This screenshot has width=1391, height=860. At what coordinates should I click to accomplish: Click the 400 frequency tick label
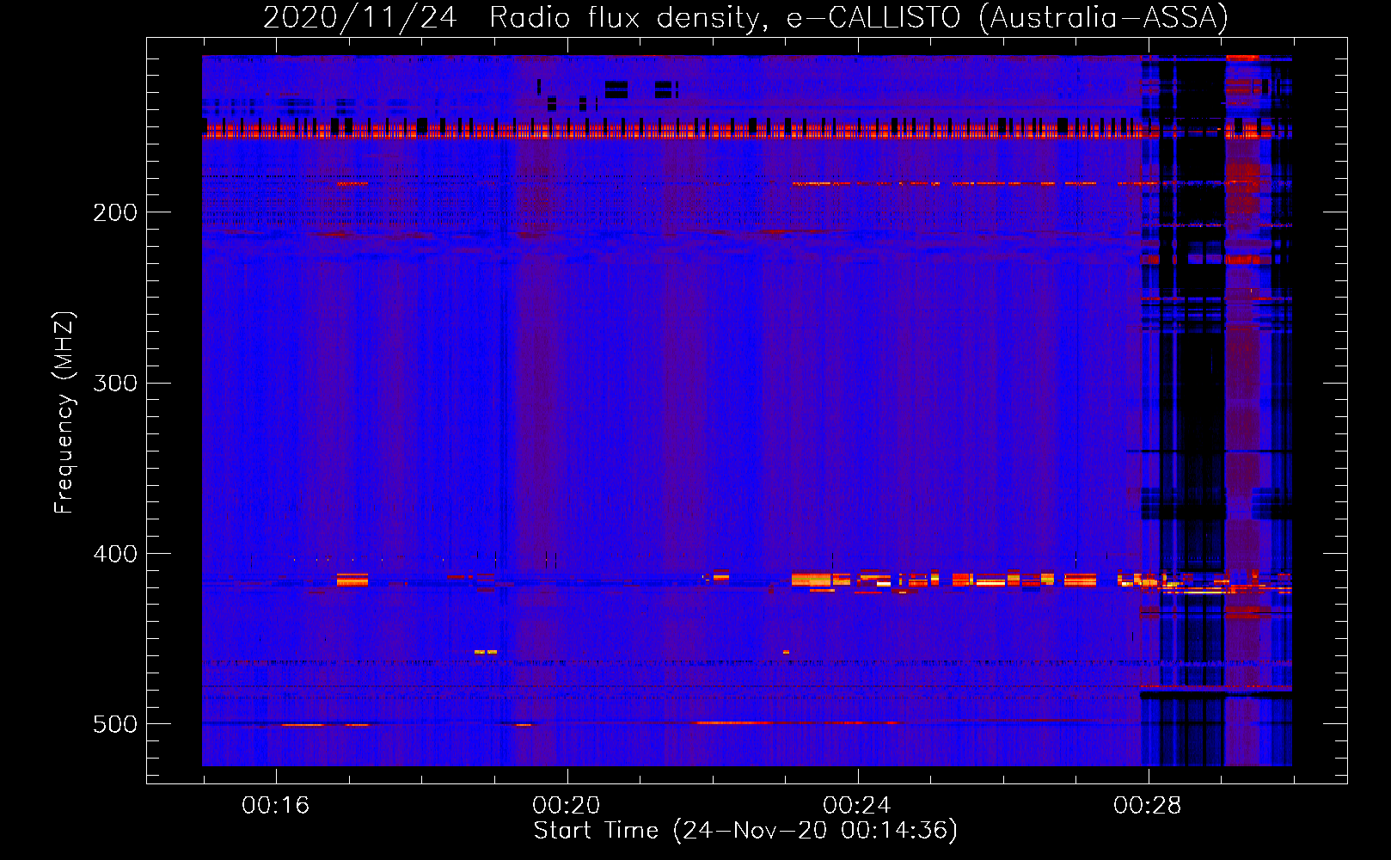[x=115, y=554]
